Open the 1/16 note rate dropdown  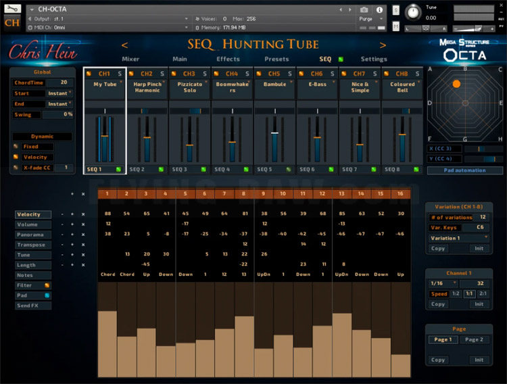point(443,283)
